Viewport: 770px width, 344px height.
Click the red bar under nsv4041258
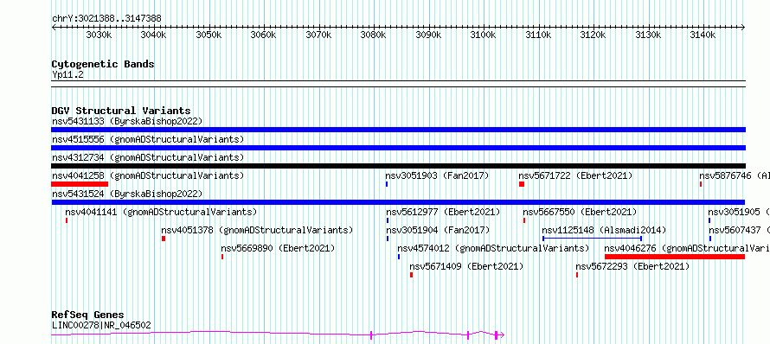pyautogui.click(x=80, y=184)
